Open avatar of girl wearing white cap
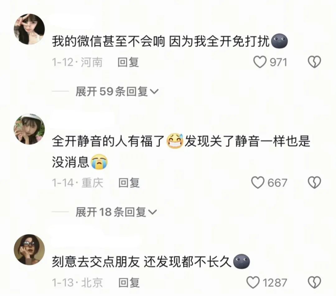Screen dimensions: 336x296 tap(29, 129)
